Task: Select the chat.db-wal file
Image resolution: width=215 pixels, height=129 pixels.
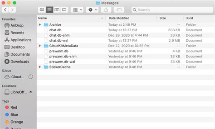Action: (59, 41)
